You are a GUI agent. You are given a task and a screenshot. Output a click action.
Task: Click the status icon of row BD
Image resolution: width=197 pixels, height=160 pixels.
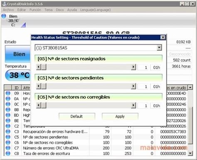(x=8, y=115)
